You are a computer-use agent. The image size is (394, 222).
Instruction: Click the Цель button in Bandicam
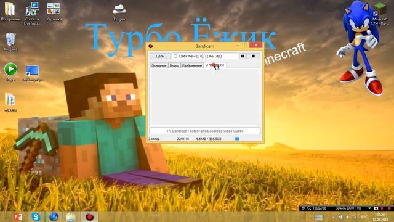click(x=160, y=56)
